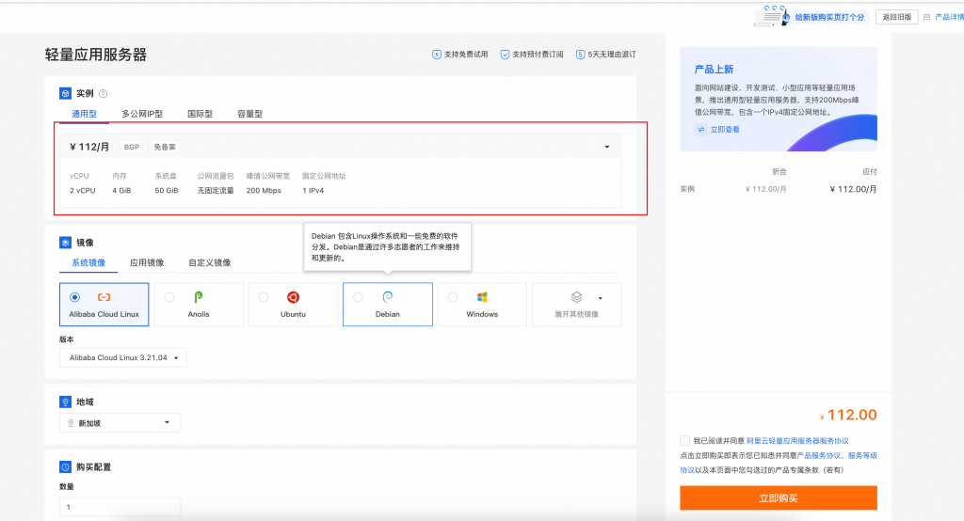Switch to the 多公网IP型 tab

point(142,114)
